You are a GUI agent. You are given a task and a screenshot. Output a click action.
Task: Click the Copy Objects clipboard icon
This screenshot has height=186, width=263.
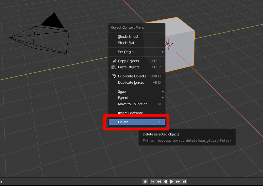click(114, 61)
